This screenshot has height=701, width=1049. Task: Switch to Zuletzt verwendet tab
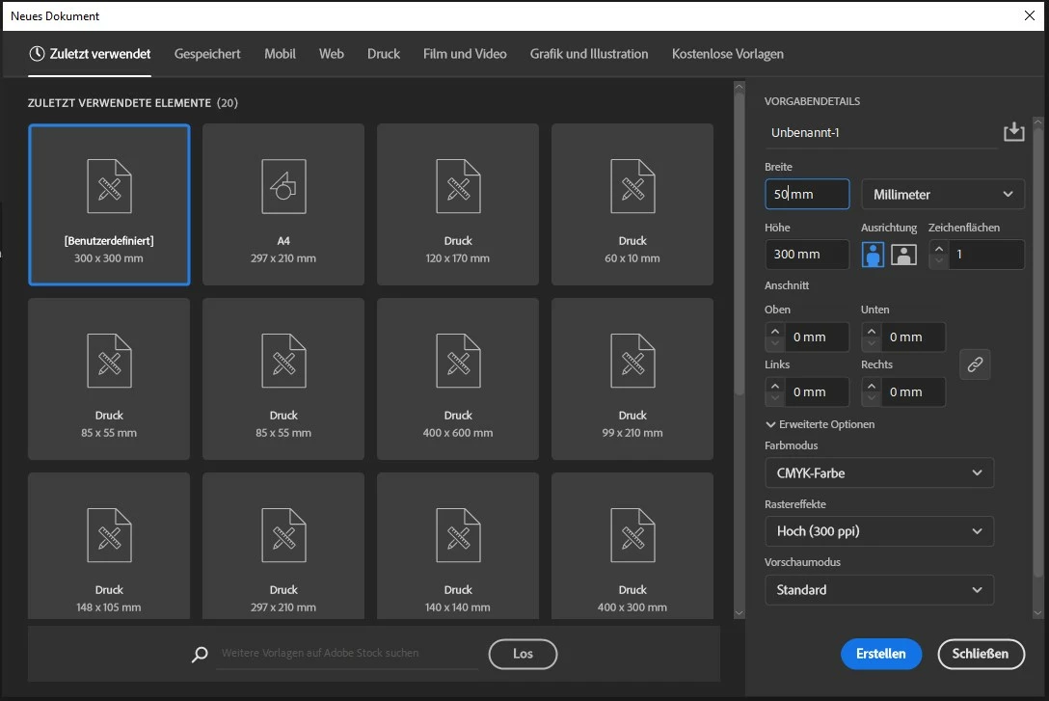tap(90, 53)
